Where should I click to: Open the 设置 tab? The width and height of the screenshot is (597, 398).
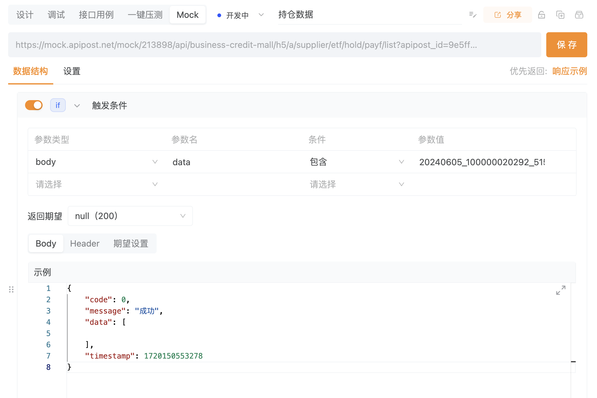pos(72,71)
